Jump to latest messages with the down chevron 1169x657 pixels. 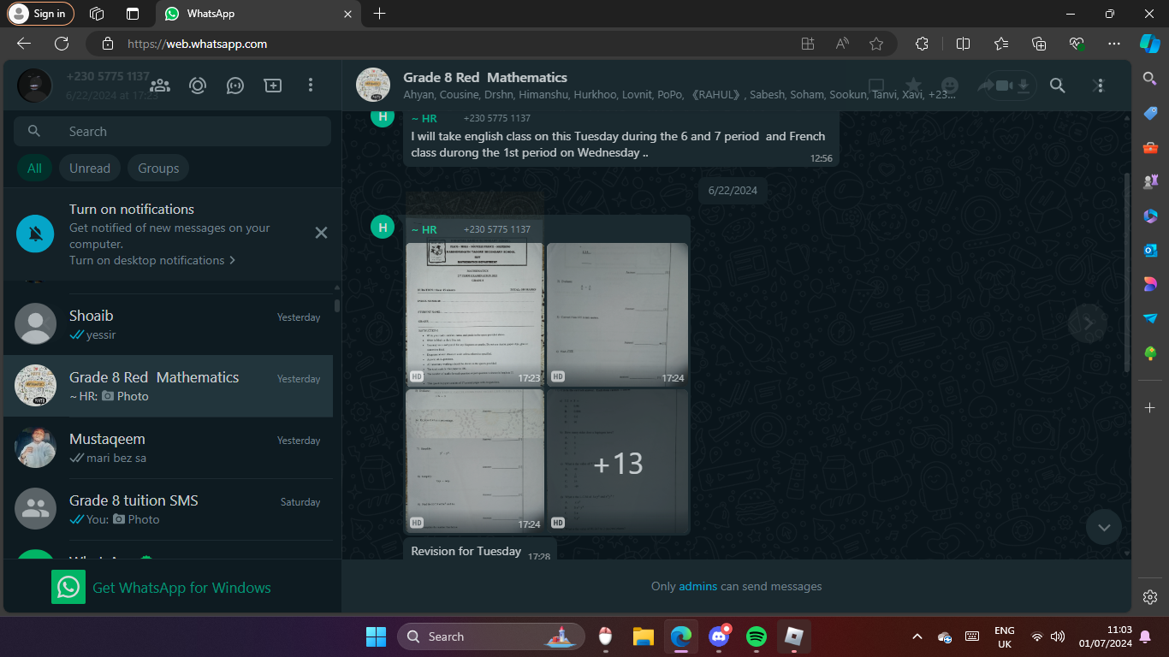tap(1104, 527)
